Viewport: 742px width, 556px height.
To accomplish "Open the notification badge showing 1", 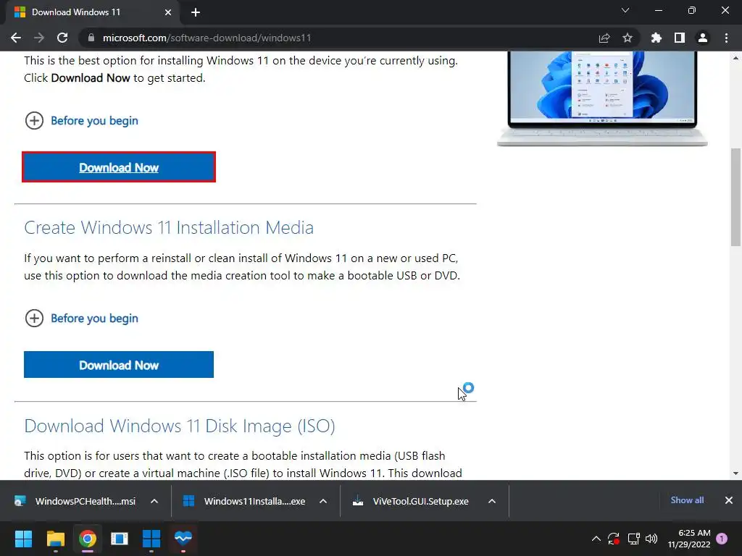I will point(722,539).
